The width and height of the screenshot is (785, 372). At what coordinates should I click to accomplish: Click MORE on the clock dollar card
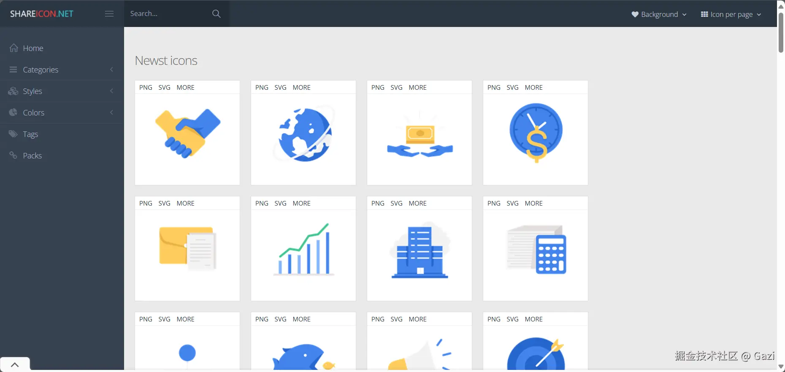pyautogui.click(x=533, y=87)
